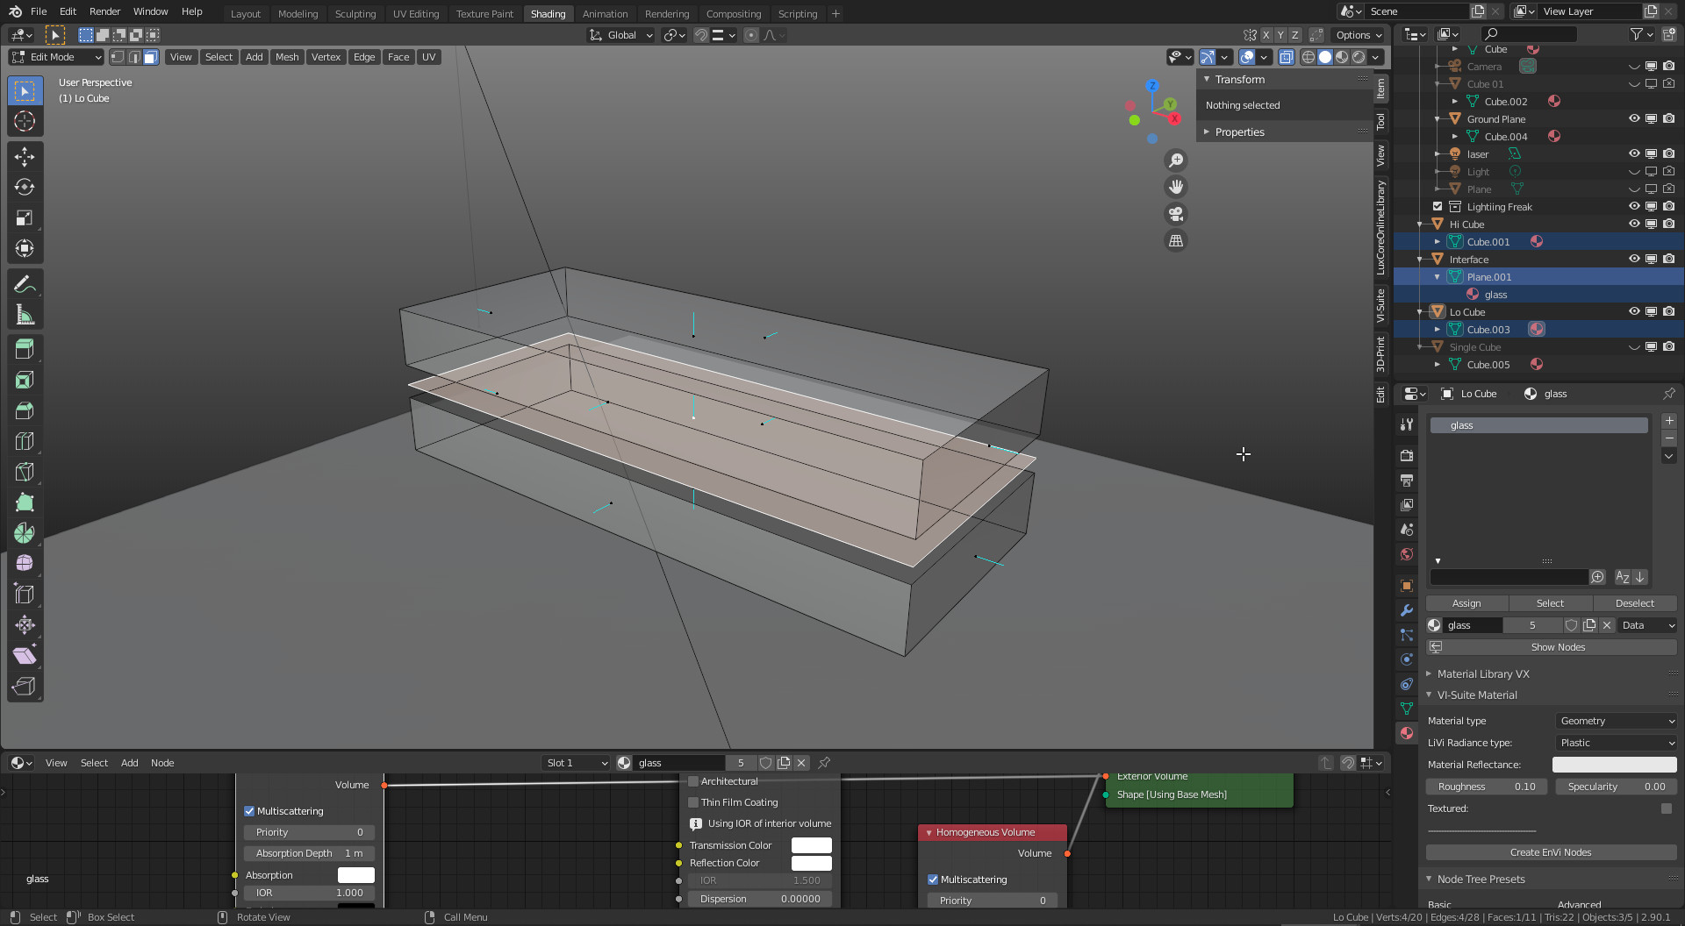This screenshot has height=926, width=1685.
Task: Toggle X-ray display in viewport header
Action: click(x=1286, y=57)
